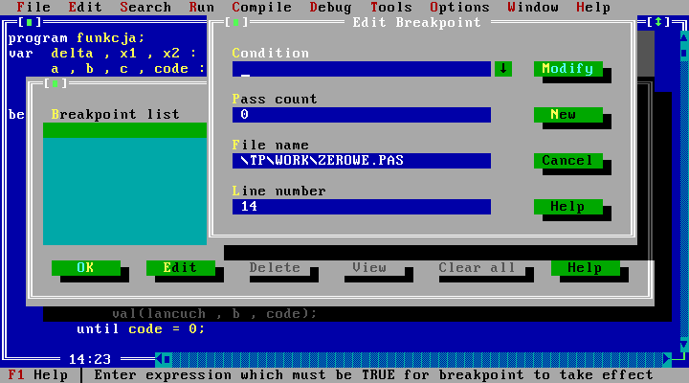Open the Debug menu
689x383 pixels.
[x=330, y=7]
